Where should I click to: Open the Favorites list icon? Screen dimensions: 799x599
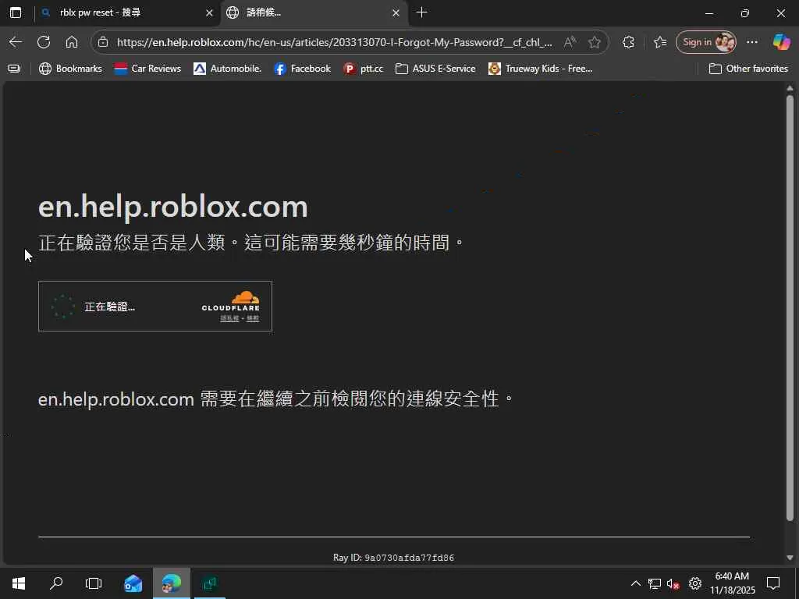(660, 42)
